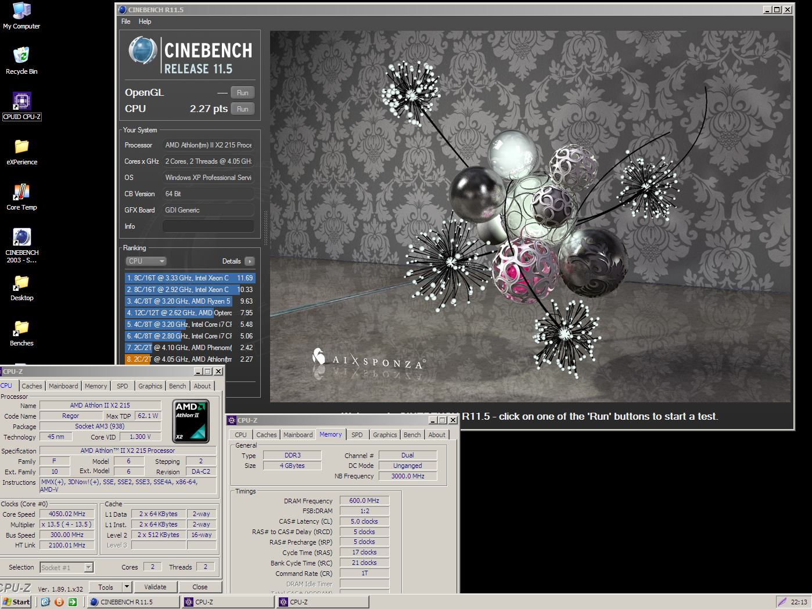Click the taskbar clock showing 22:13
This screenshot has width=812, height=609.
click(799, 602)
